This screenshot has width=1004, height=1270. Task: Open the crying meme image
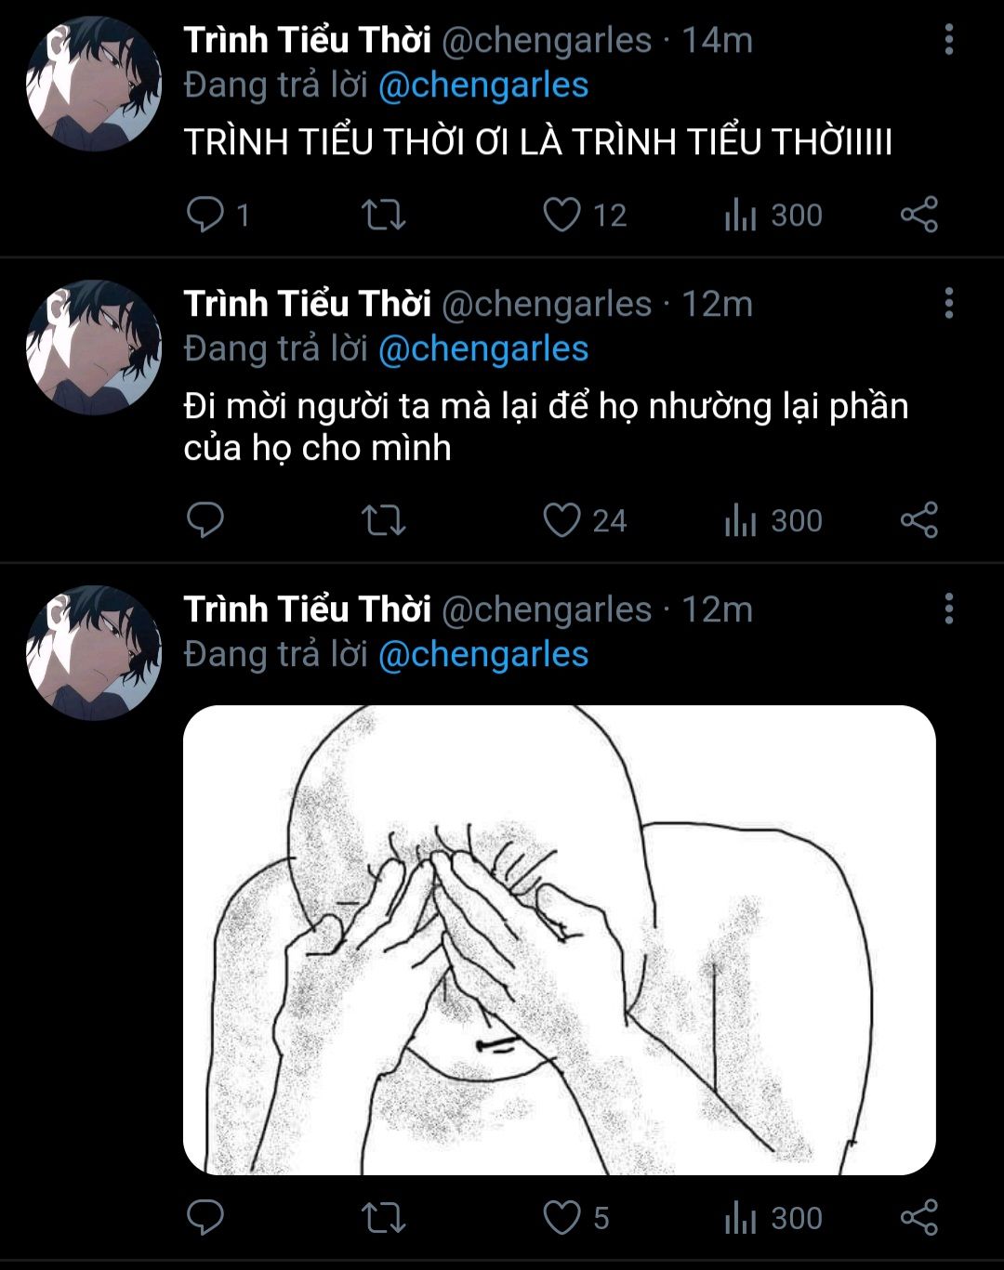coord(559,939)
